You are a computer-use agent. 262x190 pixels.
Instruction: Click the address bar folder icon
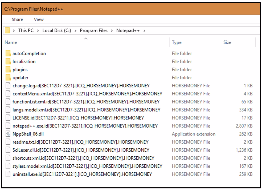click(x=7, y=30)
